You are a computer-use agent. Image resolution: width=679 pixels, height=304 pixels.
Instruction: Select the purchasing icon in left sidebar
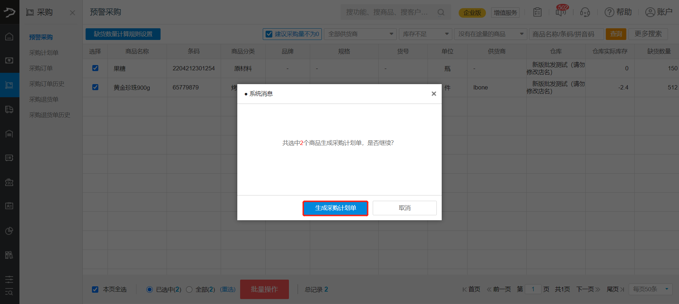10,85
